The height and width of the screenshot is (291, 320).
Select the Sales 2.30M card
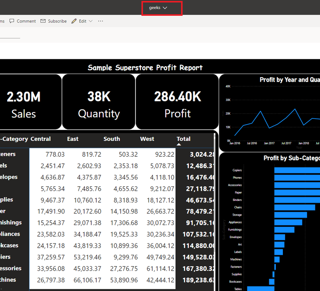(x=24, y=104)
